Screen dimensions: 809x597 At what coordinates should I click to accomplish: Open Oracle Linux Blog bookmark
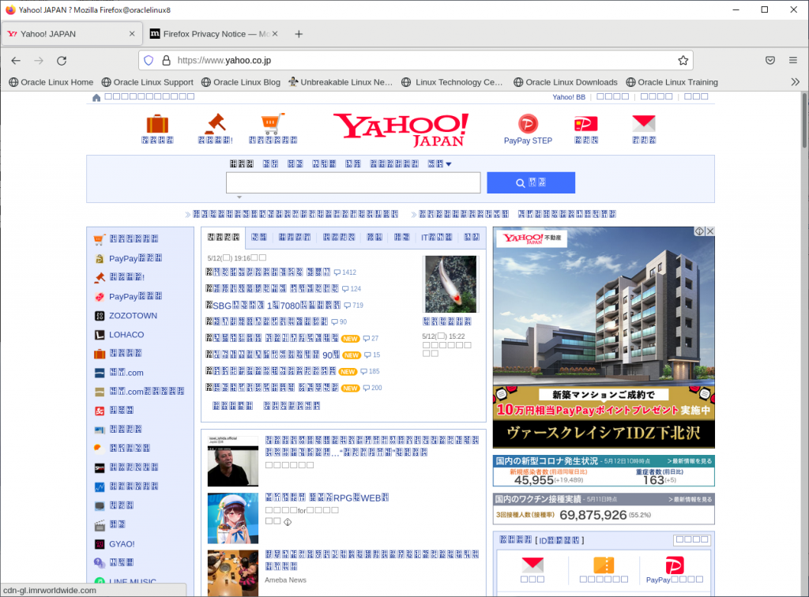pos(241,82)
